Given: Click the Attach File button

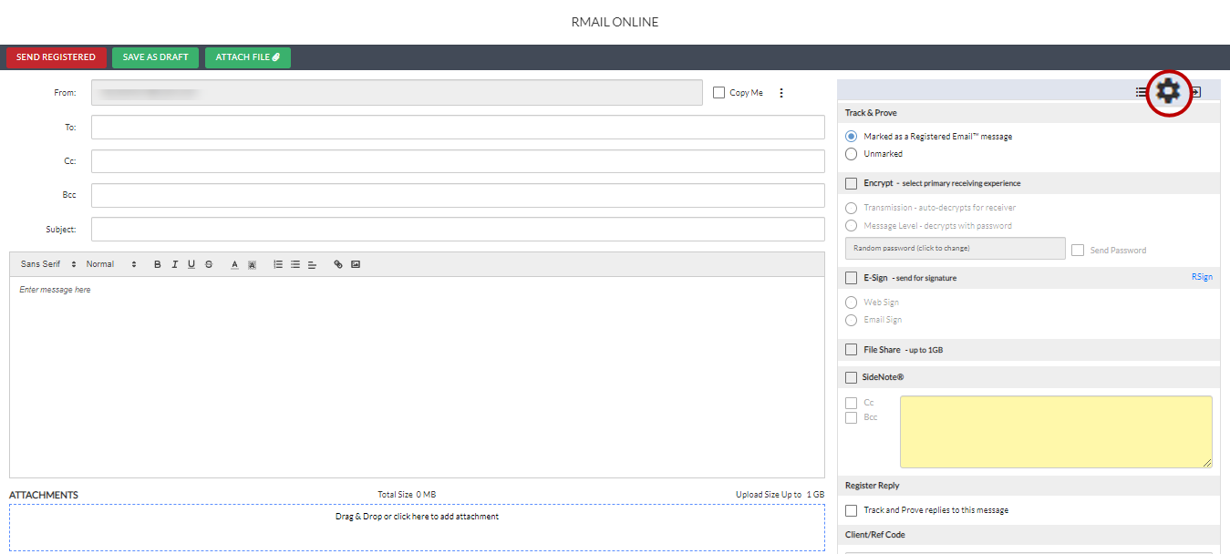Looking at the screenshot, I should [x=248, y=57].
